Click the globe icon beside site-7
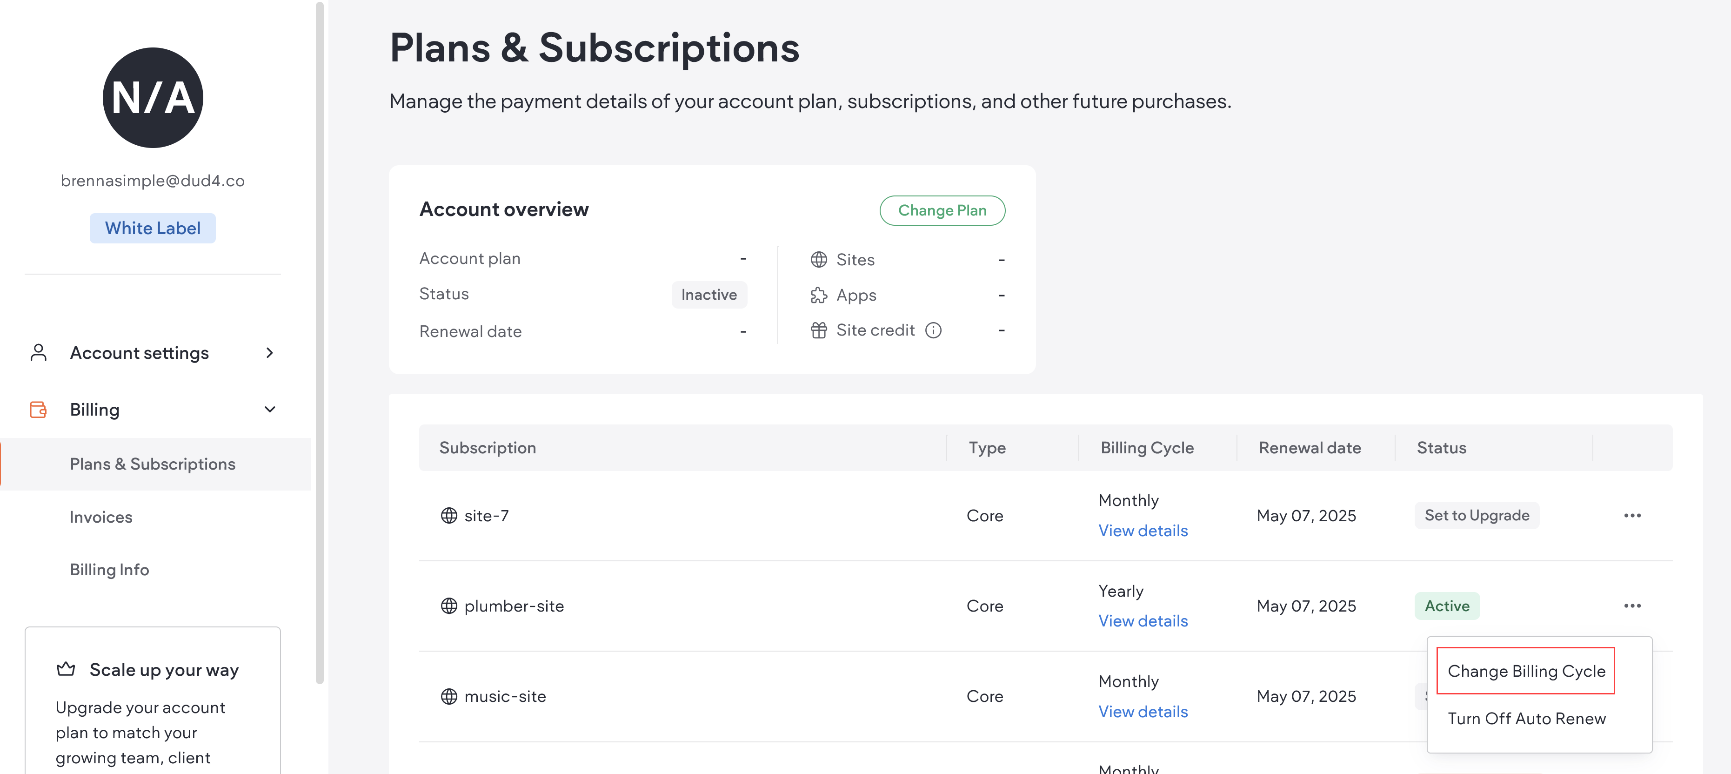This screenshot has height=774, width=1731. [449, 516]
